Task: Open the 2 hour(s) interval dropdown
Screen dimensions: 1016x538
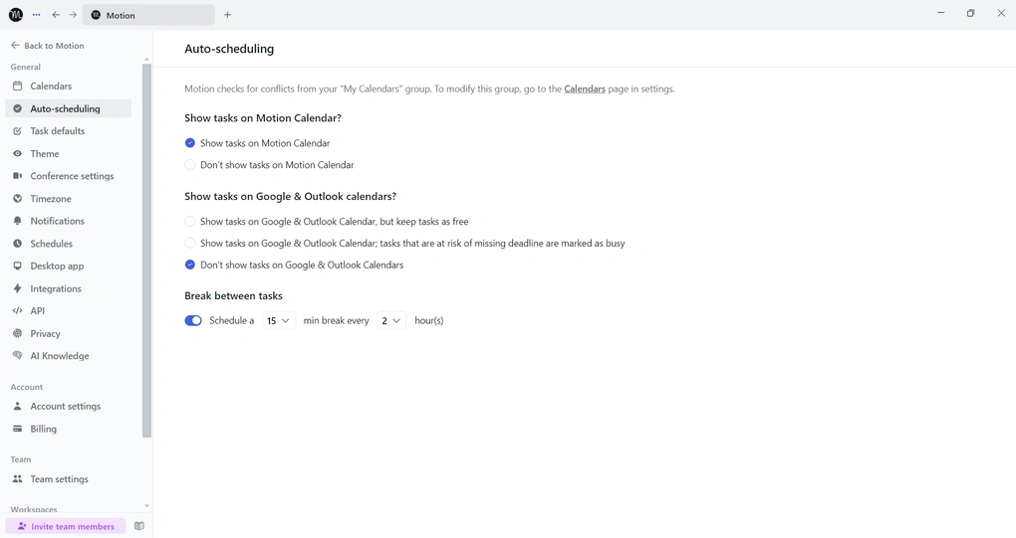Action: [391, 321]
